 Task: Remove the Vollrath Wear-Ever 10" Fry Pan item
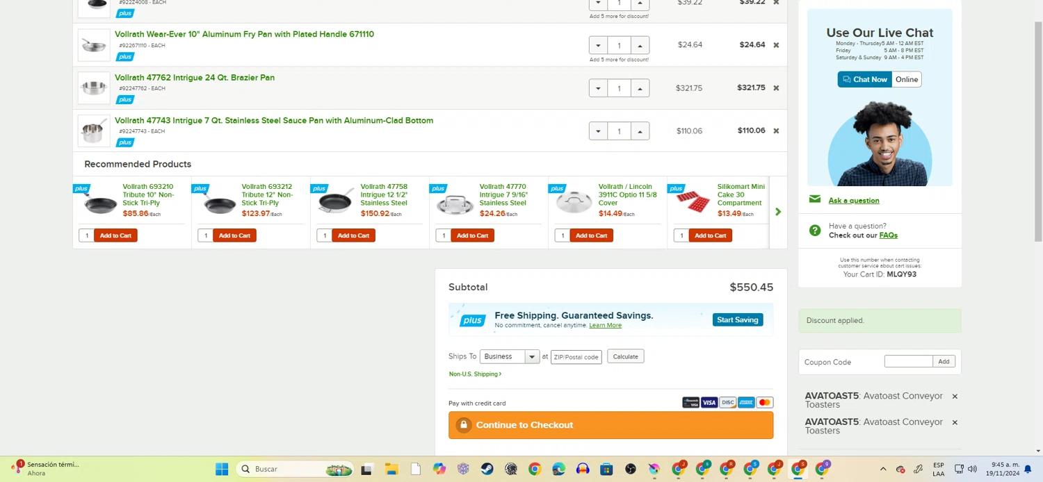[x=776, y=45]
